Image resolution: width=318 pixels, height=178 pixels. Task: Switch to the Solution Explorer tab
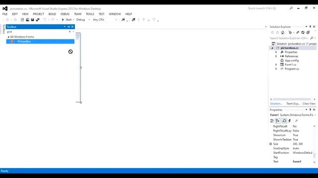276,103
